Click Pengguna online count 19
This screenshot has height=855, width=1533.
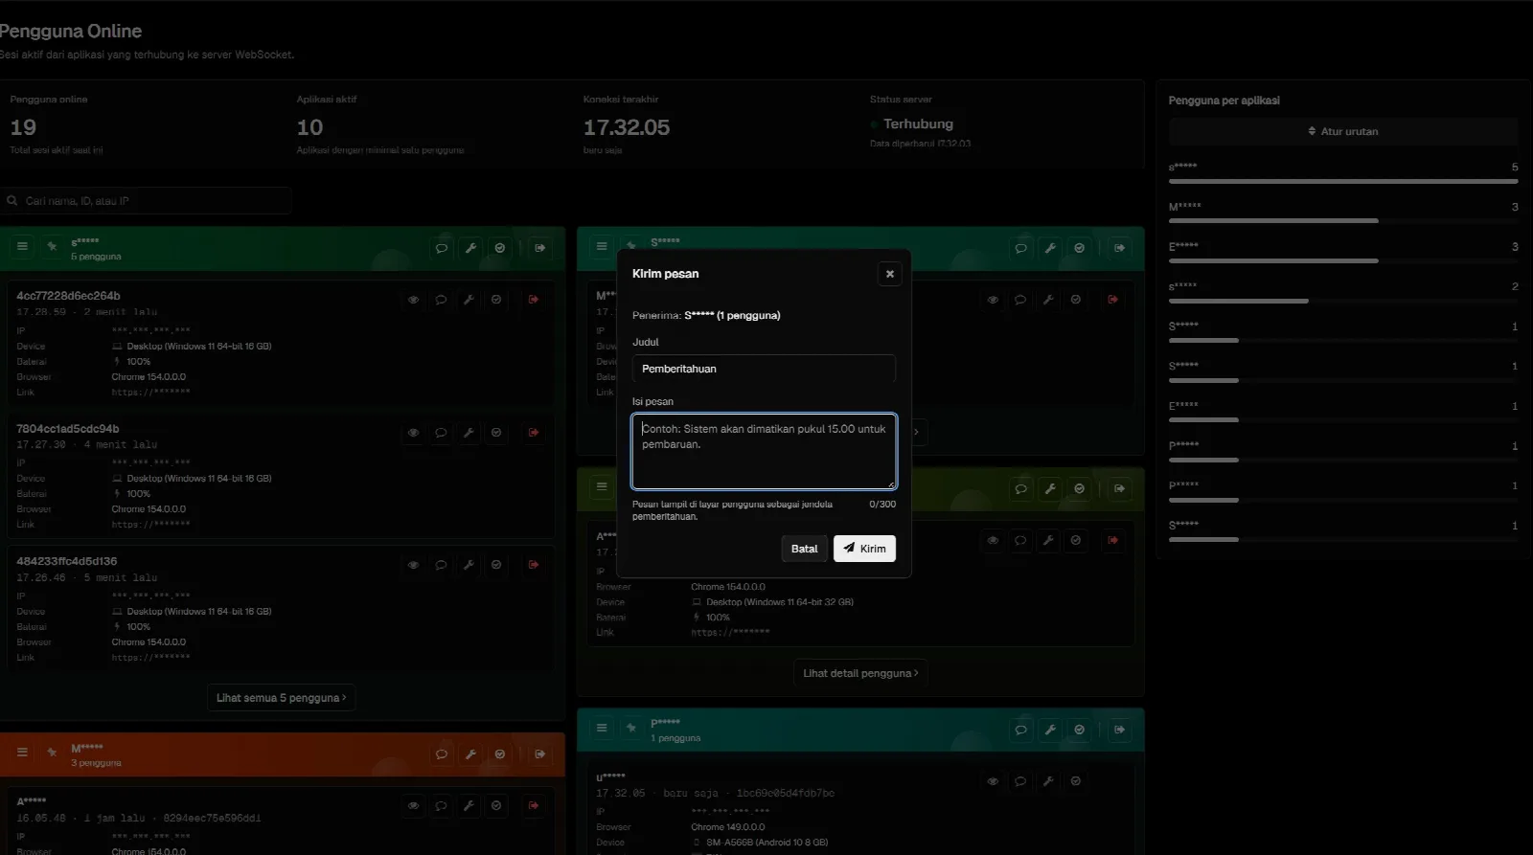click(x=23, y=127)
